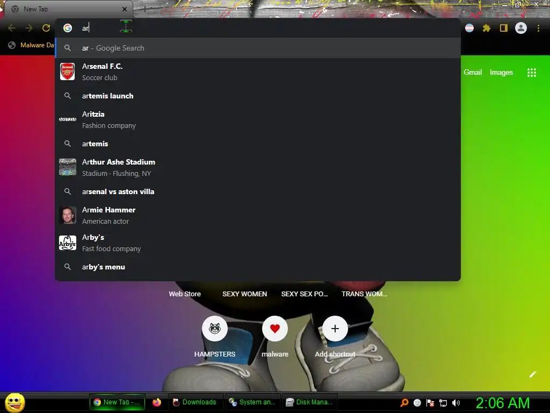Open the Extensions puzzle icon
The height and width of the screenshot is (413, 550).
[487, 28]
